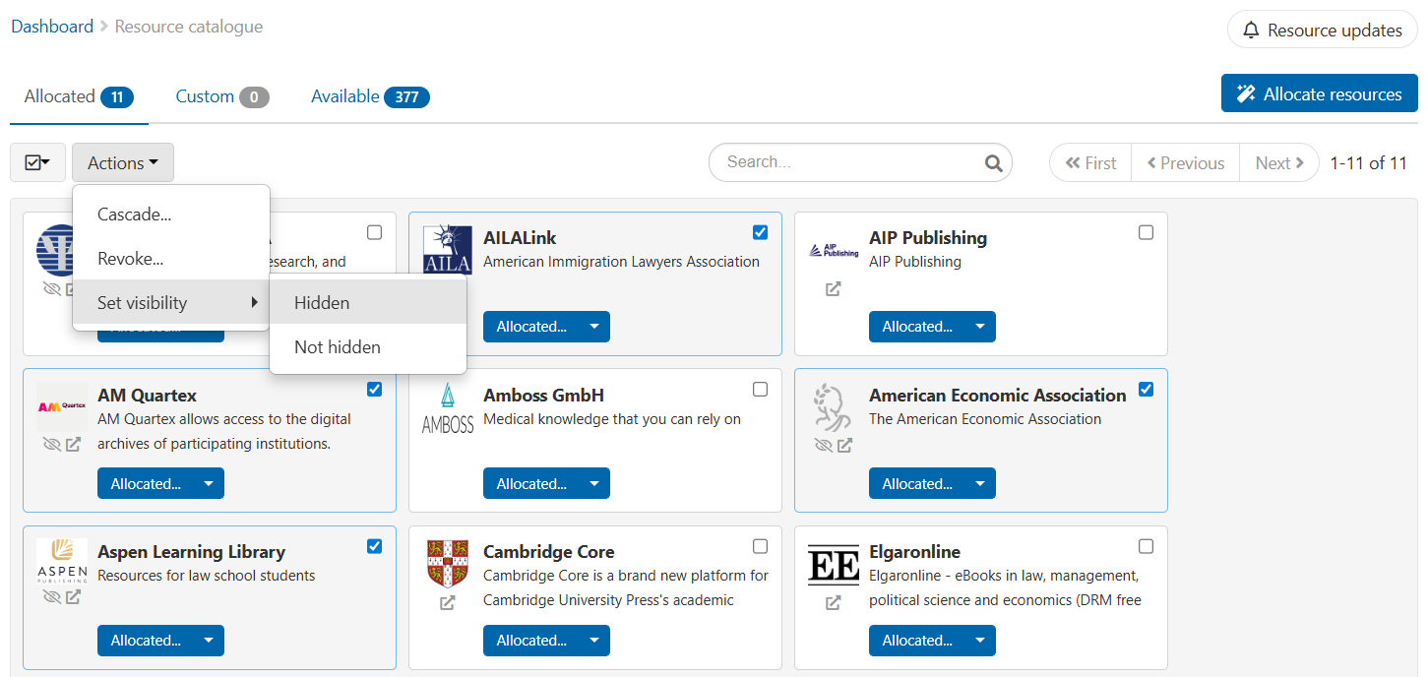The image size is (1428, 677).
Task: Switch to the Allocated tab
Action: (79, 96)
